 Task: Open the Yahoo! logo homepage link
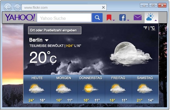click(x=20, y=17)
